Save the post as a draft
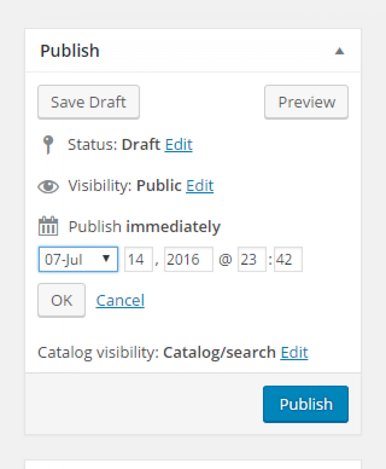This screenshot has height=469, width=386. coord(88,102)
